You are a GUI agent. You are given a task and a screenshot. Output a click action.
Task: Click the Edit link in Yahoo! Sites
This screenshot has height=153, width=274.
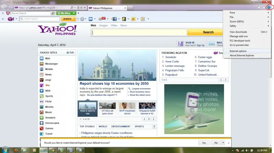coord(70,52)
